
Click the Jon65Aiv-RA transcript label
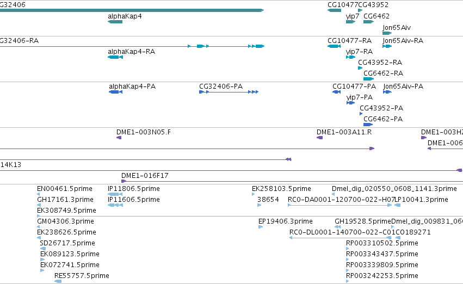tap(403, 40)
